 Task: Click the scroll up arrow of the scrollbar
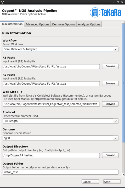point(123,22)
